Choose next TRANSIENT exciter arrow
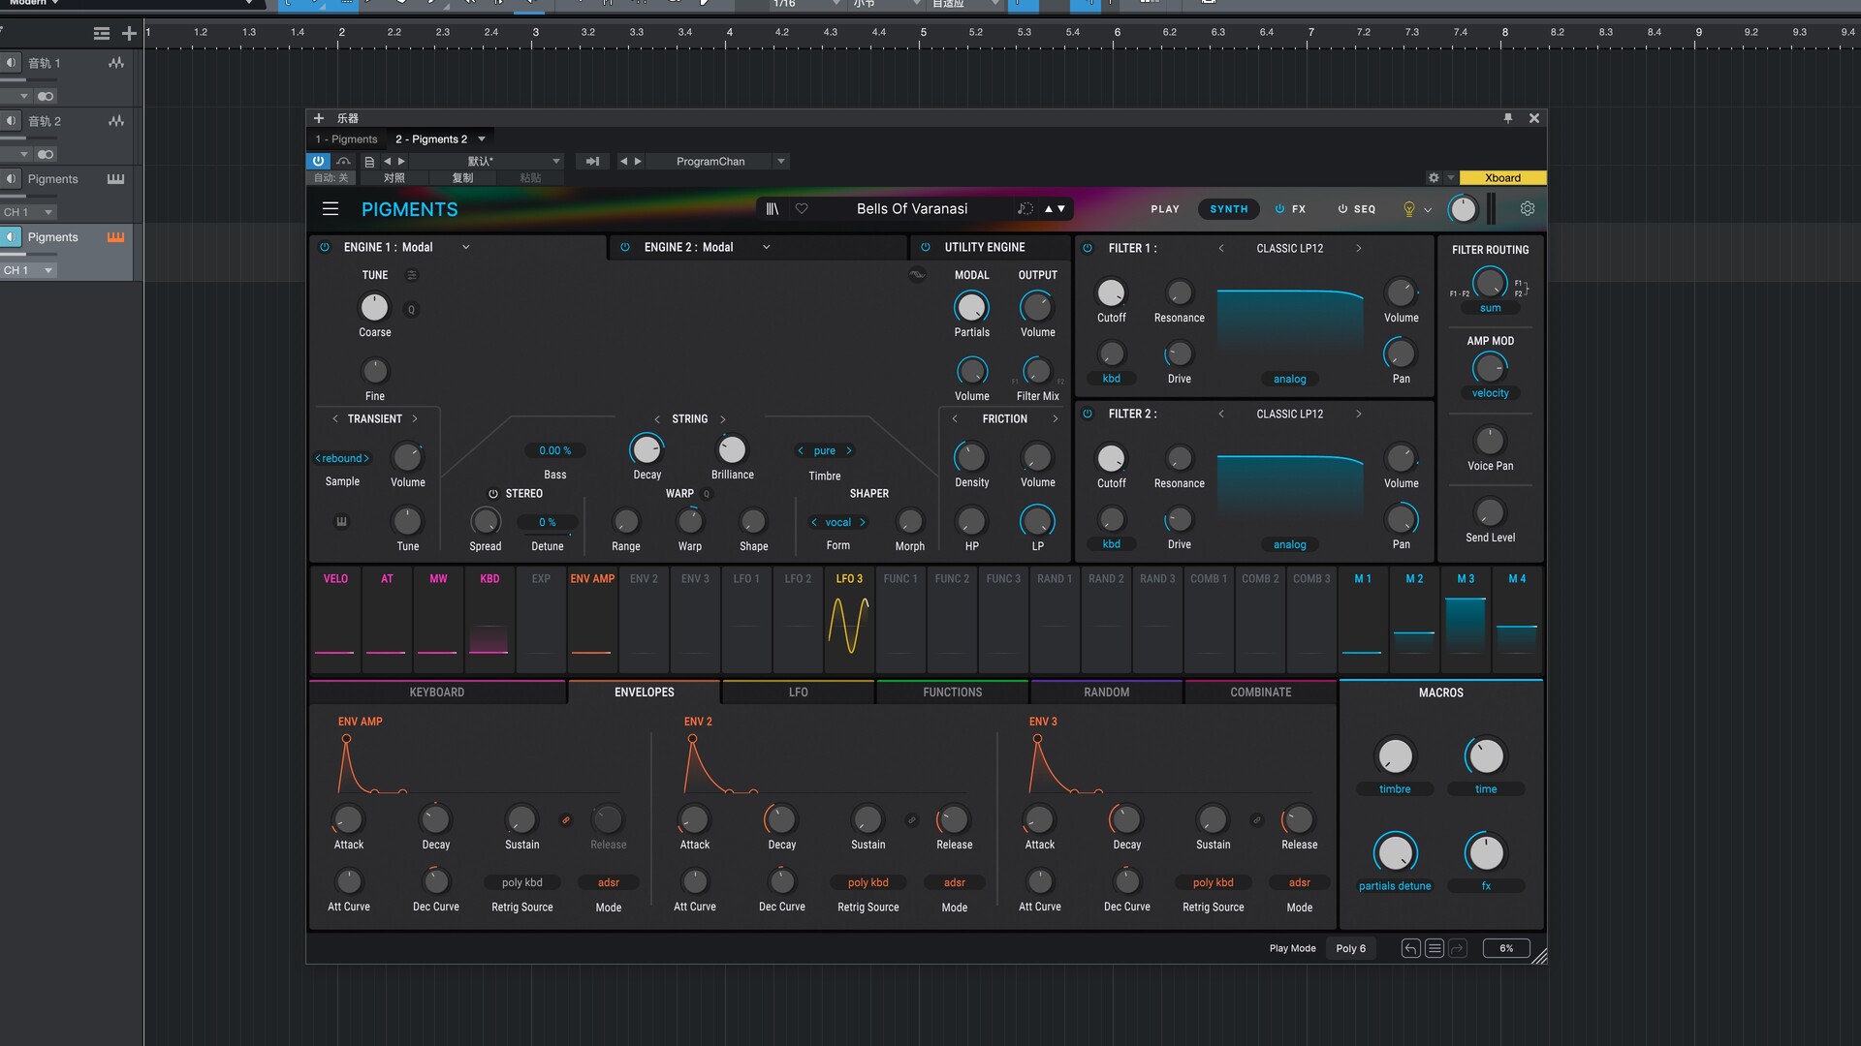This screenshot has height=1046, width=1861. (x=415, y=419)
